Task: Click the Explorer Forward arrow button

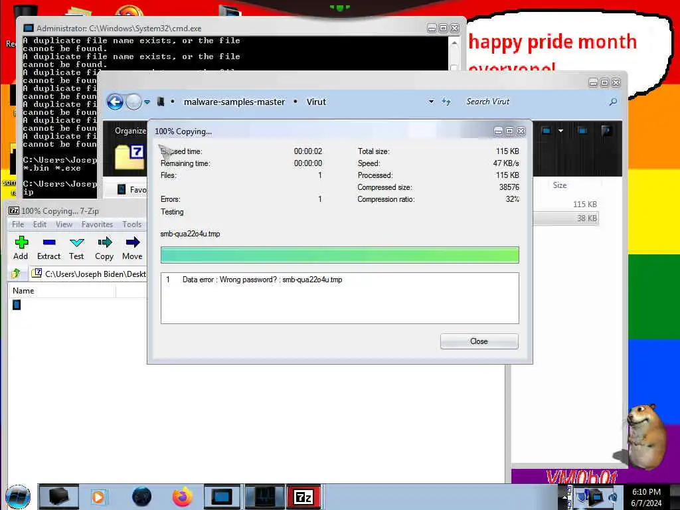Action: pos(133,102)
